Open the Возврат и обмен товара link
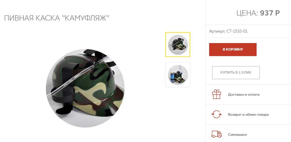The width and height of the screenshot is (291, 142). click(x=248, y=115)
